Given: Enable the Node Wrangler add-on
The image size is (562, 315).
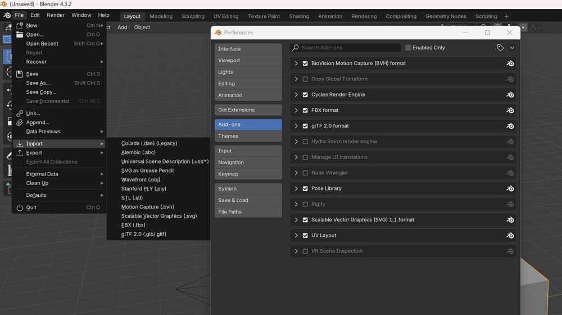Looking at the screenshot, I should coord(305,173).
